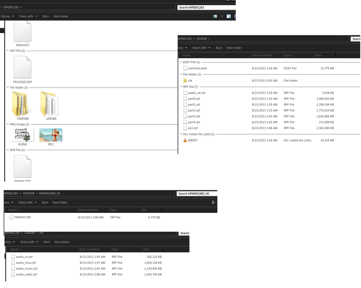Select the PS3LOGO.DAT file icon
The image size is (361, 288).
pos(22,67)
